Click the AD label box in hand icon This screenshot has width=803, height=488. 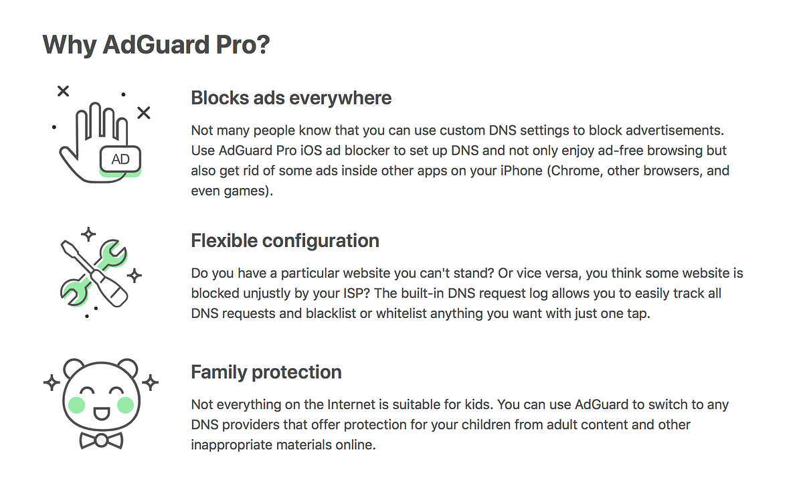click(120, 159)
